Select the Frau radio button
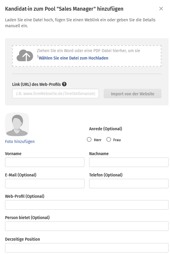The width and height of the screenshot is (170, 254). 109,139
